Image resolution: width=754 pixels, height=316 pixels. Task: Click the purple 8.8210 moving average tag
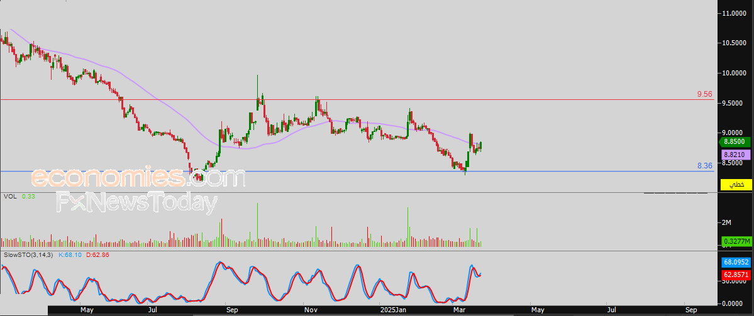735,155
